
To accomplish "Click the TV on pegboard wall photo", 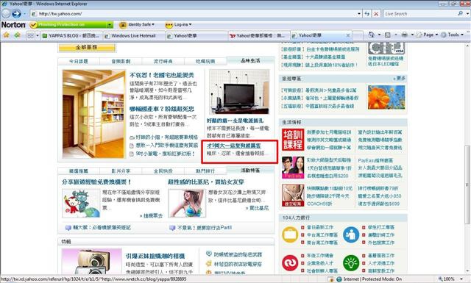I will coord(239,92).
